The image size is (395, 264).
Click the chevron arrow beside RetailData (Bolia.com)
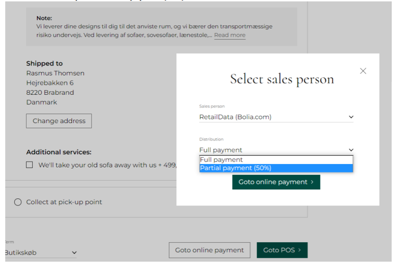tap(351, 117)
